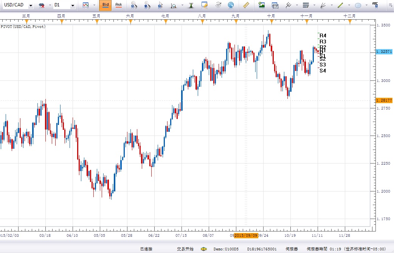Toggle the Bid price display
This screenshot has width=394, height=253.
(105, 5)
